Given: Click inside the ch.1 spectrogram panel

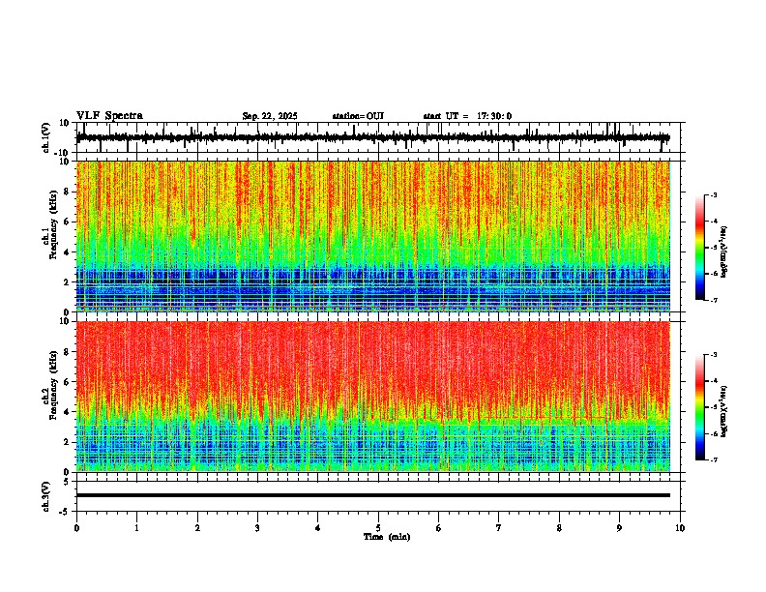Looking at the screenshot, I should click(372, 236).
